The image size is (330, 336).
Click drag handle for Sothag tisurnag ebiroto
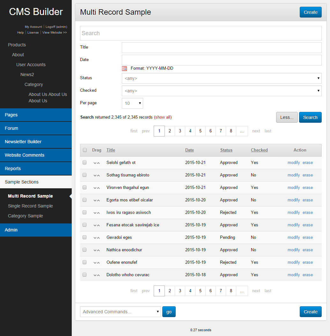97,175
